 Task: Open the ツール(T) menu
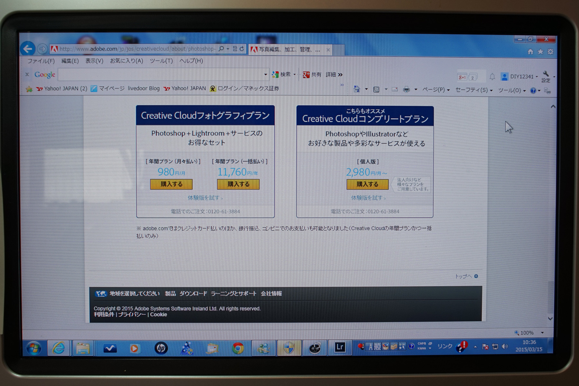point(161,60)
